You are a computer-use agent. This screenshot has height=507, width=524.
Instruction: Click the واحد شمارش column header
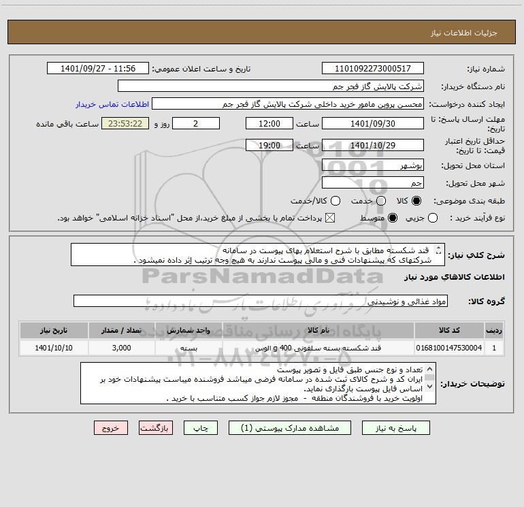tap(189, 330)
